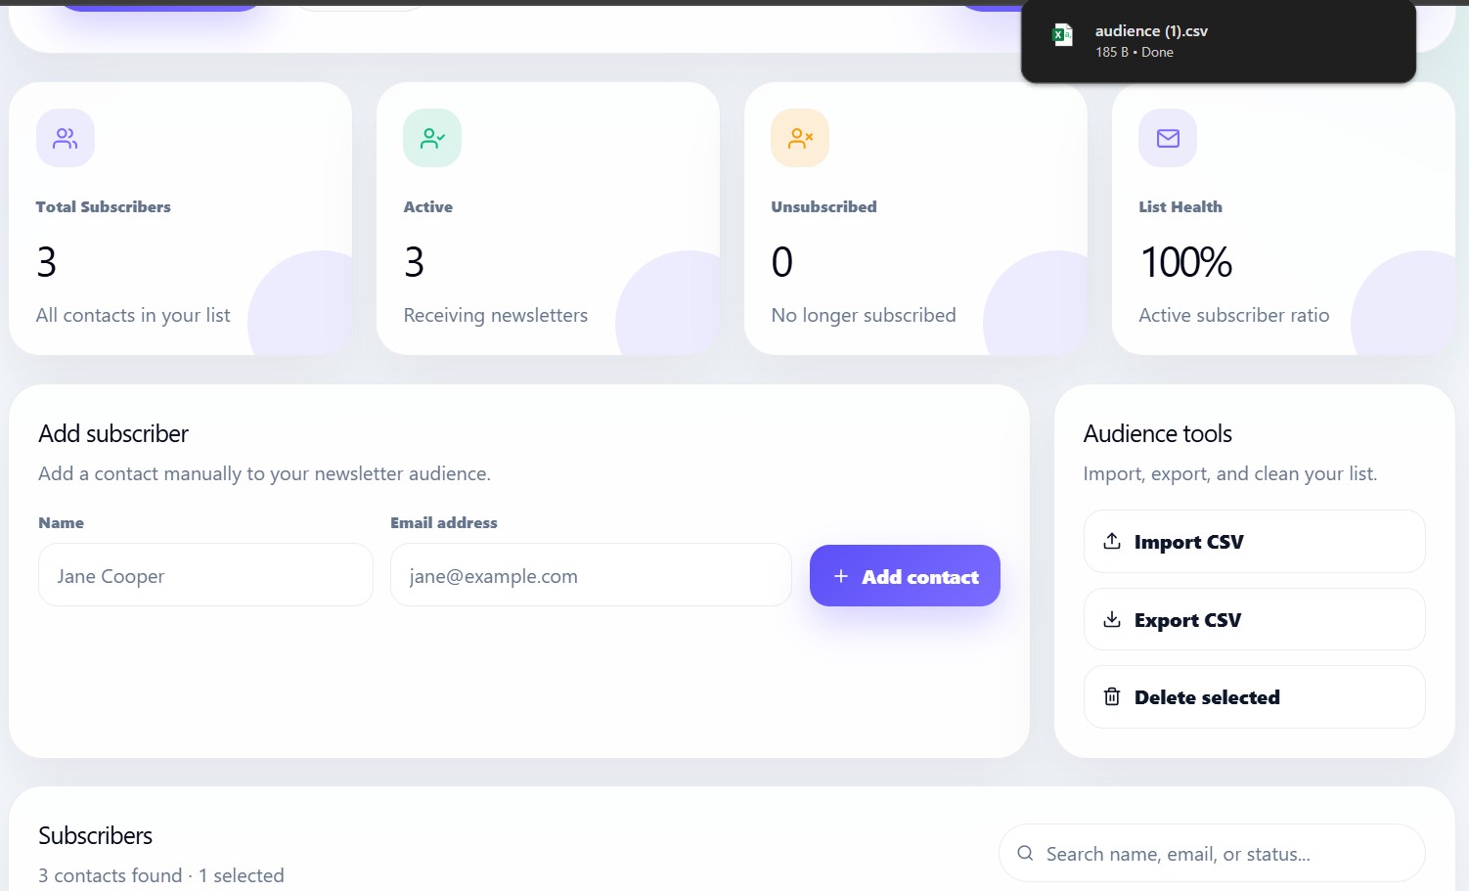Click the Unsubscribed user-x icon
The width and height of the screenshot is (1469, 891).
click(800, 138)
